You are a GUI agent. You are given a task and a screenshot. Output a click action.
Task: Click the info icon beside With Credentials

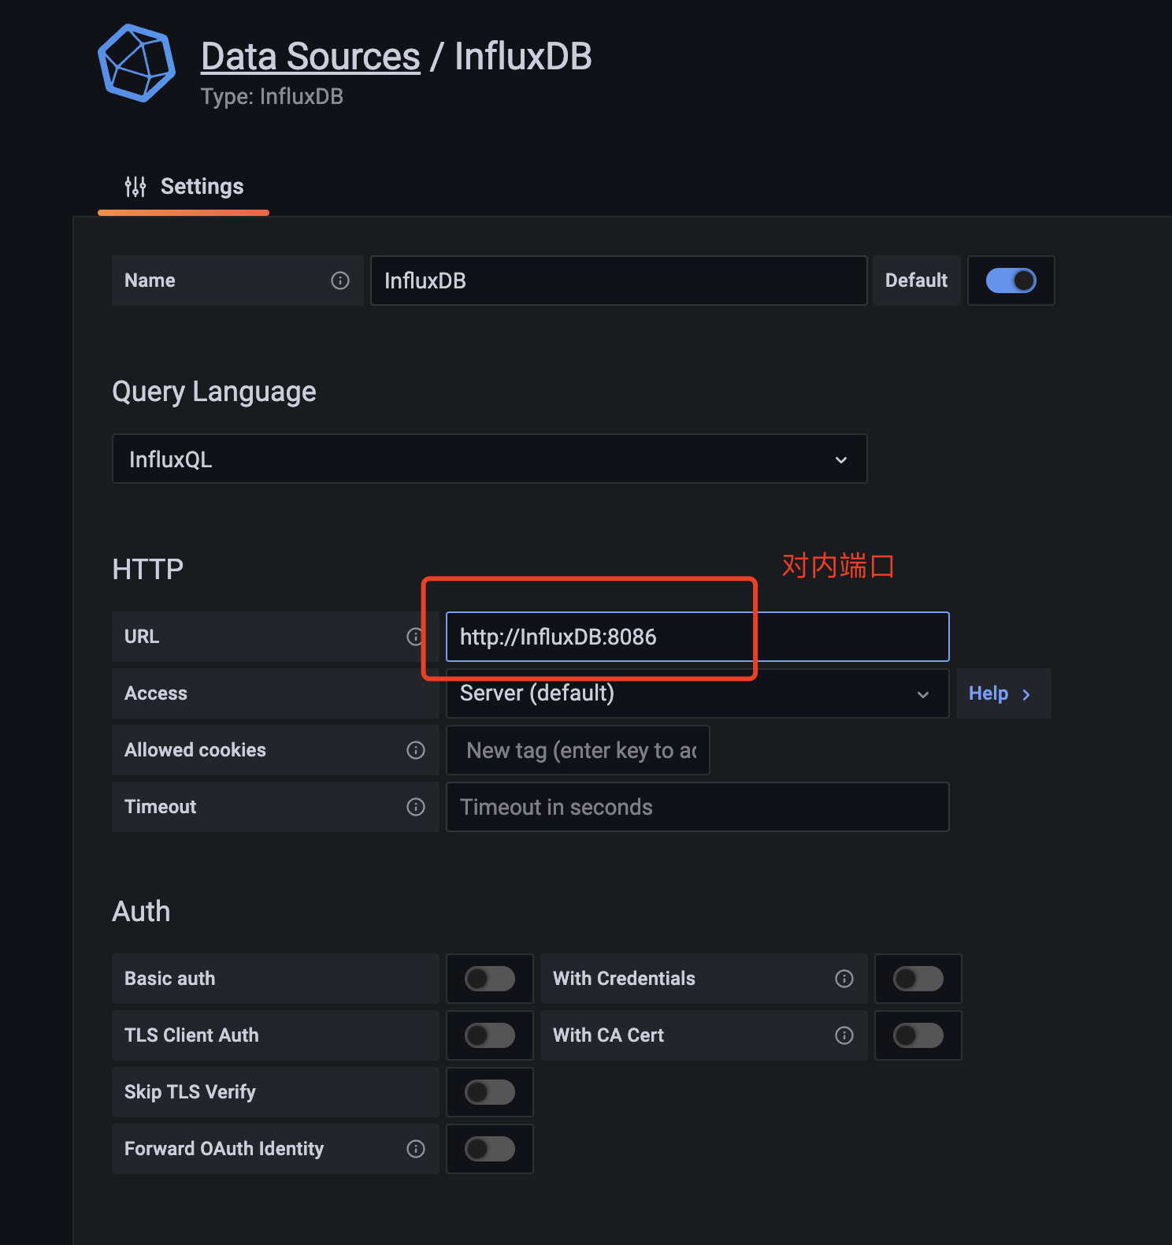coord(844,979)
